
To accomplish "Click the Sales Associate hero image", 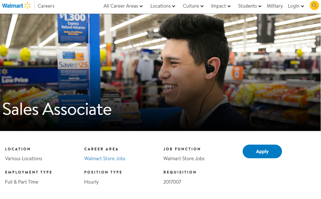I will pos(160,72).
